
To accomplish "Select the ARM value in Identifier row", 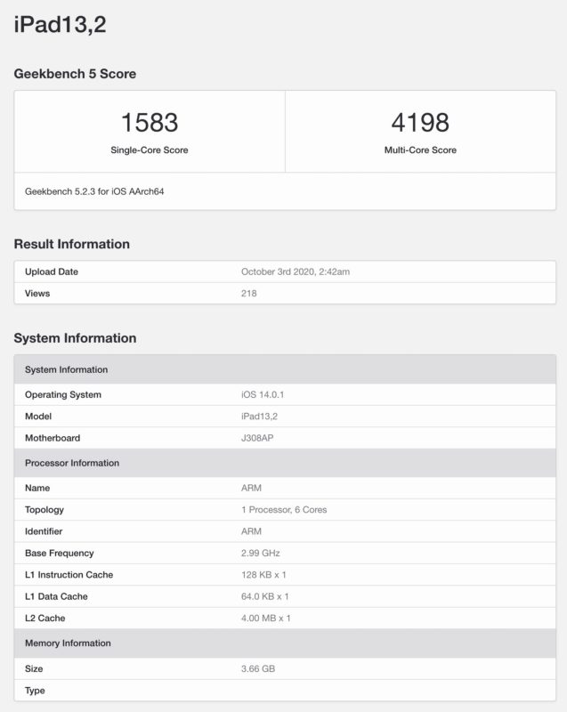I will 251,531.
